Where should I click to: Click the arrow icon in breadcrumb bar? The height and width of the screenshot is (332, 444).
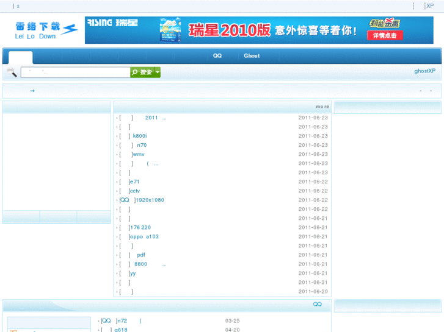click(x=32, y=91)
